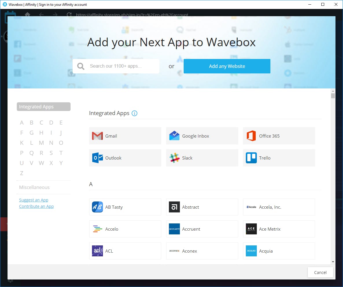This screenshot has width=343, height=287.
Task: Open the Acquia app tile
Action: 251,251
